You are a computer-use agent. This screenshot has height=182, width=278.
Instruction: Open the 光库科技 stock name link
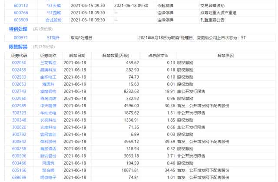pos(48,127)
